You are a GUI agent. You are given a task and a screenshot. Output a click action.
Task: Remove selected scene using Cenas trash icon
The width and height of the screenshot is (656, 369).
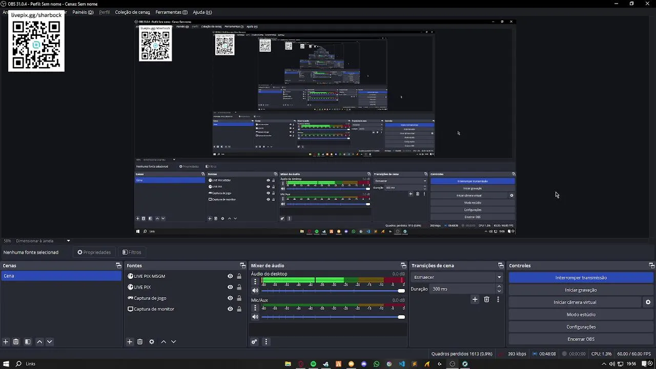pyautogui.click(x=16, y=342)
